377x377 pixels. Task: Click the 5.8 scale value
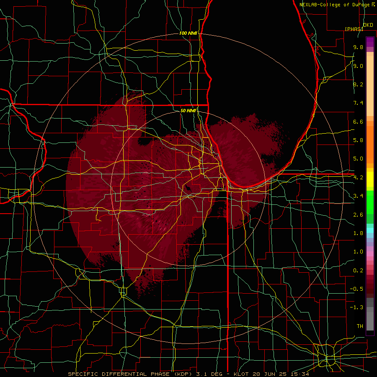click(x=358, y=140)
